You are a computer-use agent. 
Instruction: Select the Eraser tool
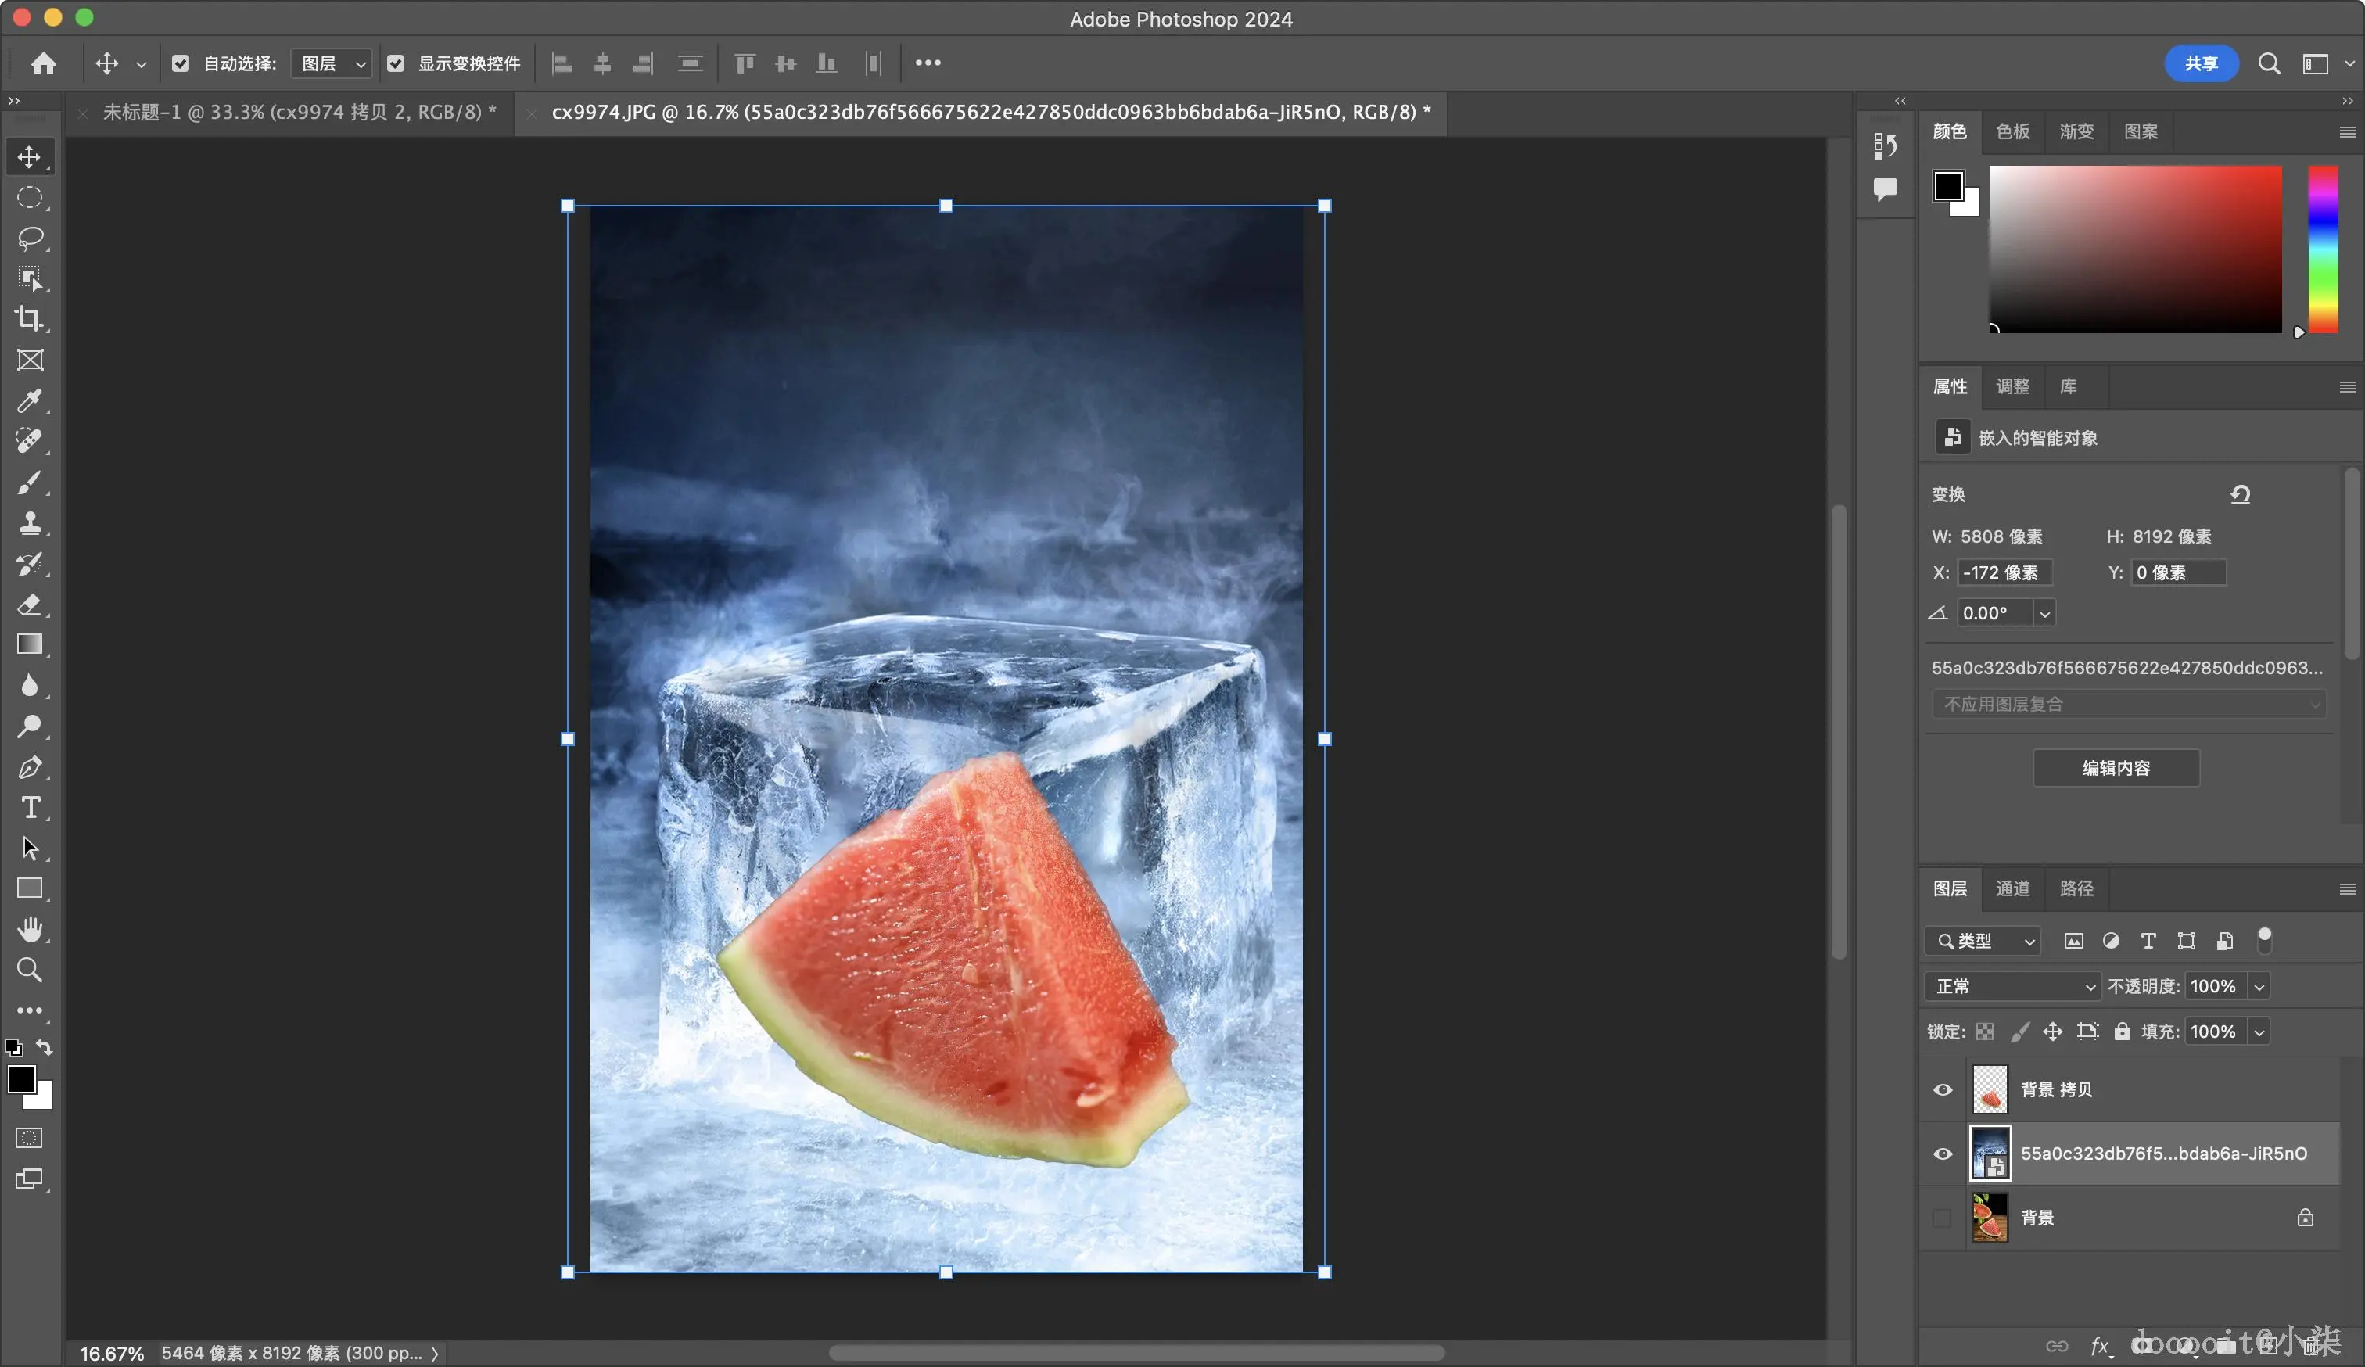click(x=30, y=605)
